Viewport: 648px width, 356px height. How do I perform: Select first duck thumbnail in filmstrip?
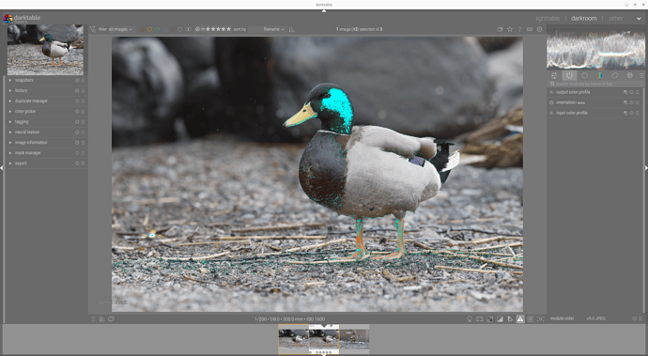click(293, 339)
